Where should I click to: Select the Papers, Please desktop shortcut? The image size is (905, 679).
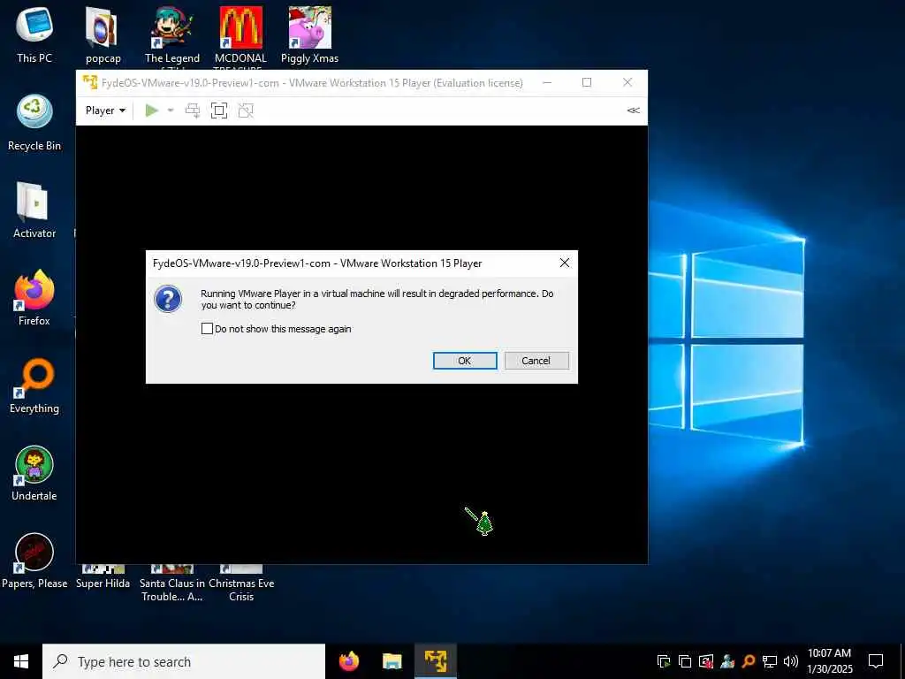tap(34, 560)
